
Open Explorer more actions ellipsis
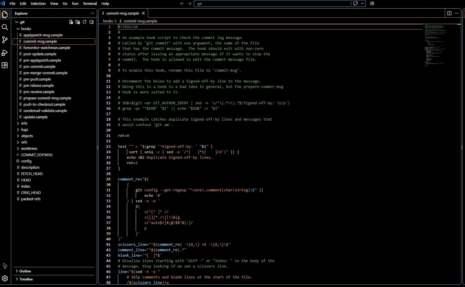tap(92, 13)
